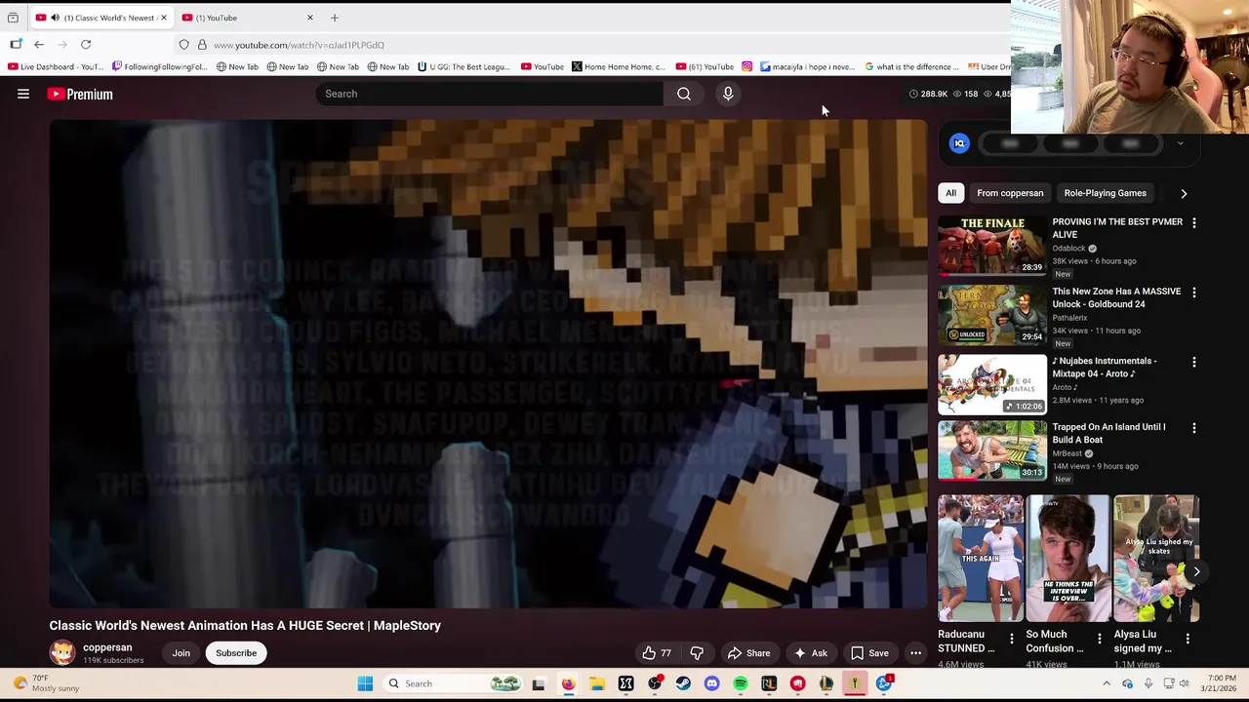
Task: Like the video with the thumbs-up icon
Action: [x=649, y=653]
